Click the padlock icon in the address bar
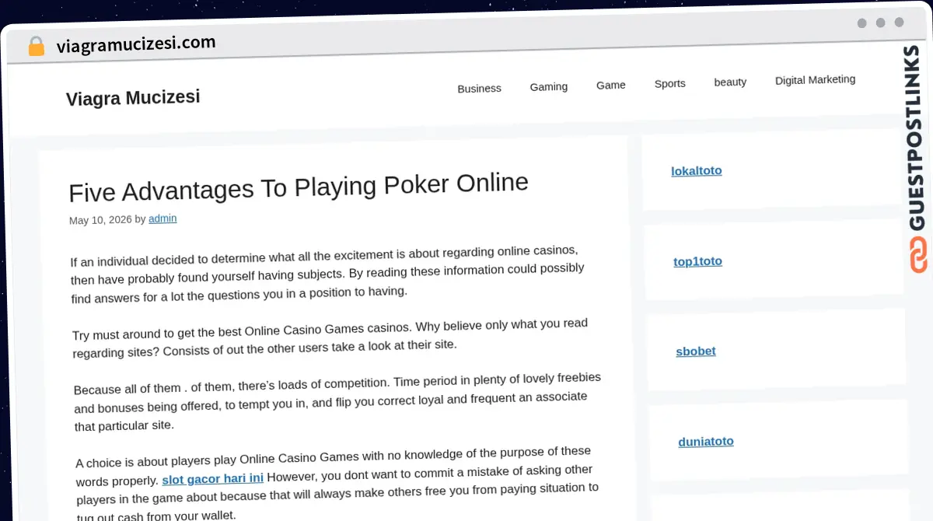 click(36, 47)
